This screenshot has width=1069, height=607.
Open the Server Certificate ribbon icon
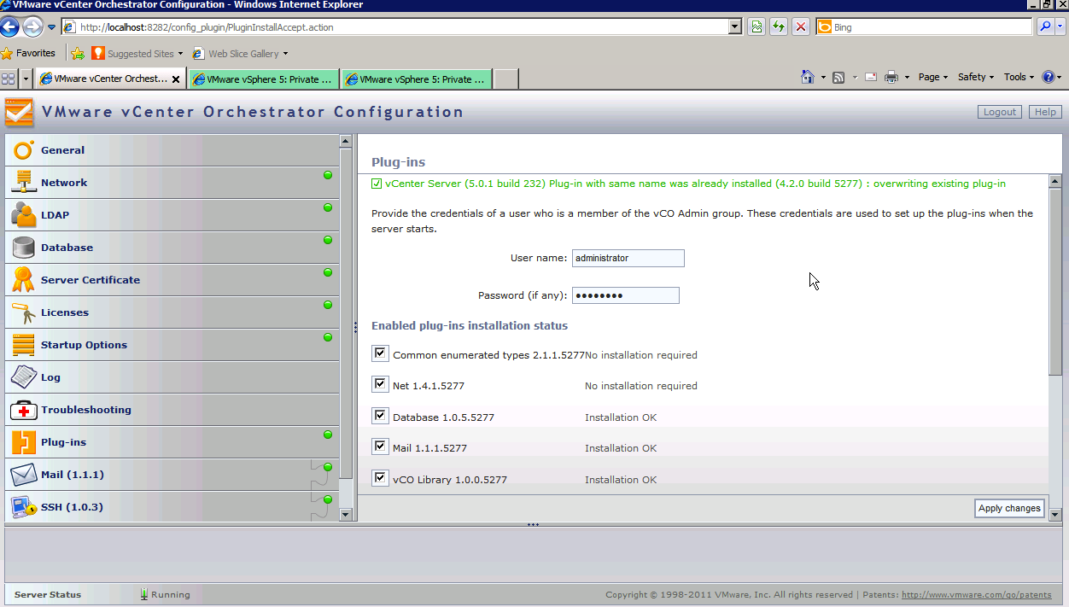tap(23, 280)
